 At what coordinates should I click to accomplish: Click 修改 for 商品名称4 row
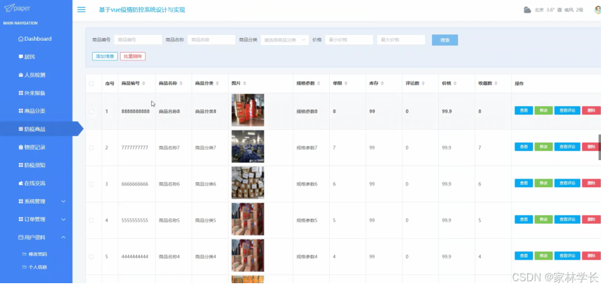click(544, 256)
